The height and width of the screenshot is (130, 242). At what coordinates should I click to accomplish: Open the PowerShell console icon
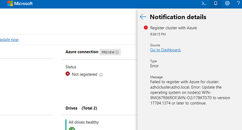click(x=204, y=3)
